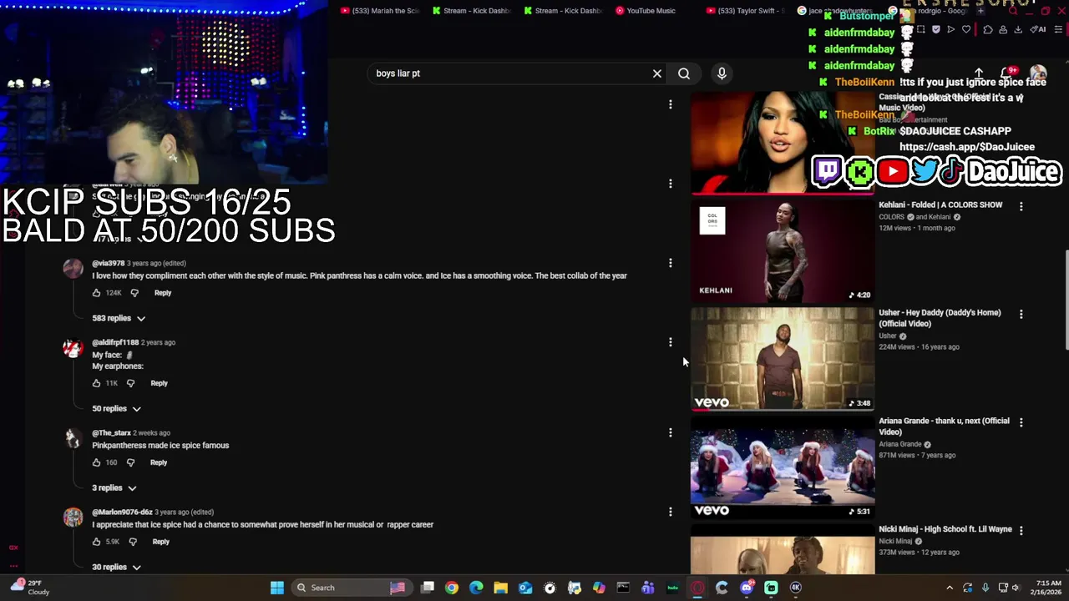Dislike the @The_starx comment
This screenshot has width=1069, height=601.
pyautogui.click(x=130, y=462)
